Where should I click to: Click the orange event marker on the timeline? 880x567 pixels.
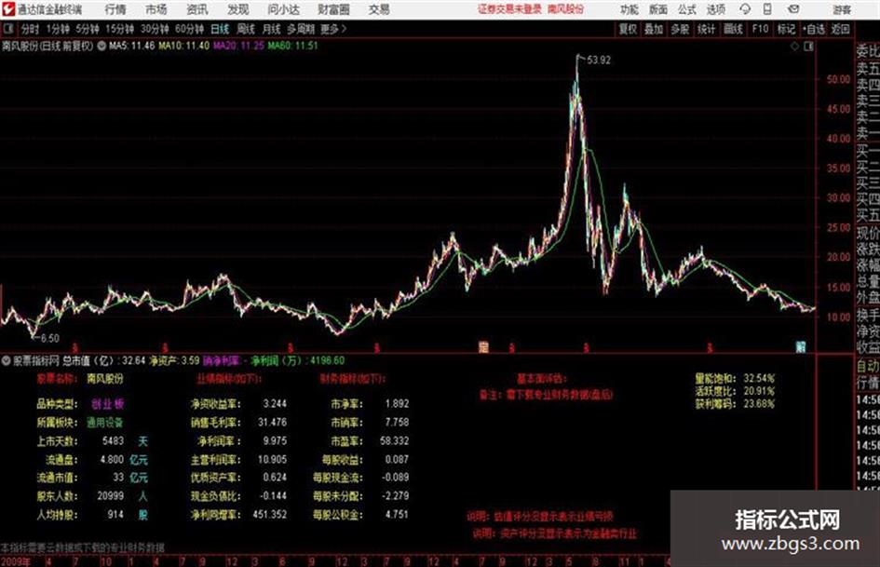coord(483,347)
